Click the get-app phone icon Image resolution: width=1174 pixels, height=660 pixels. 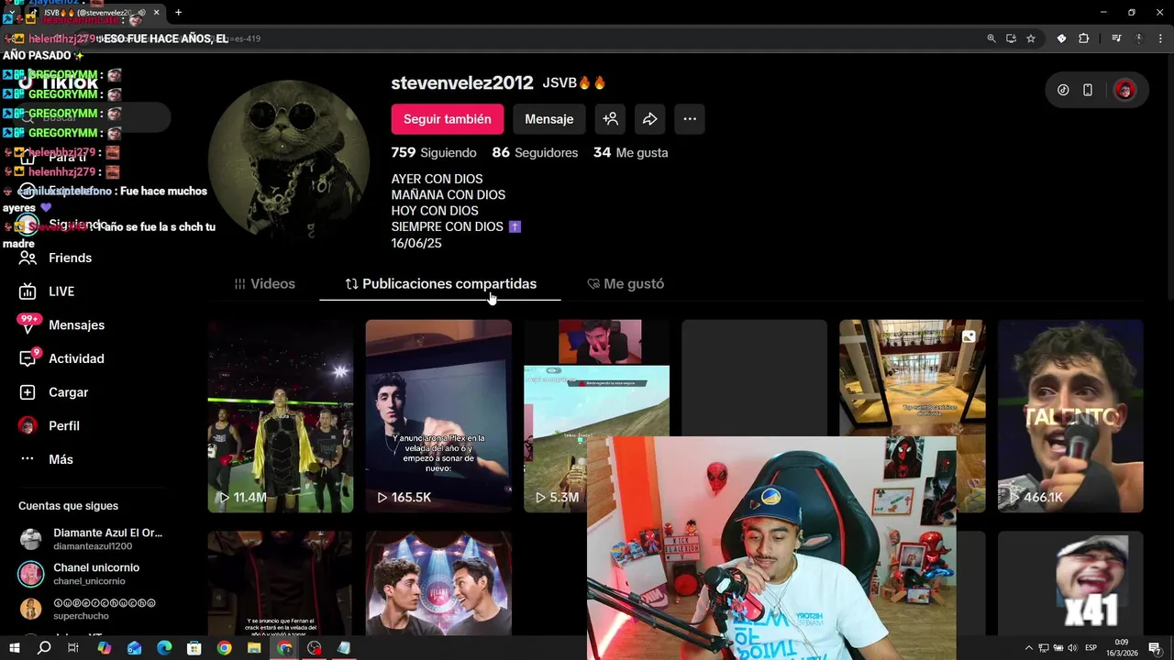1088,90
